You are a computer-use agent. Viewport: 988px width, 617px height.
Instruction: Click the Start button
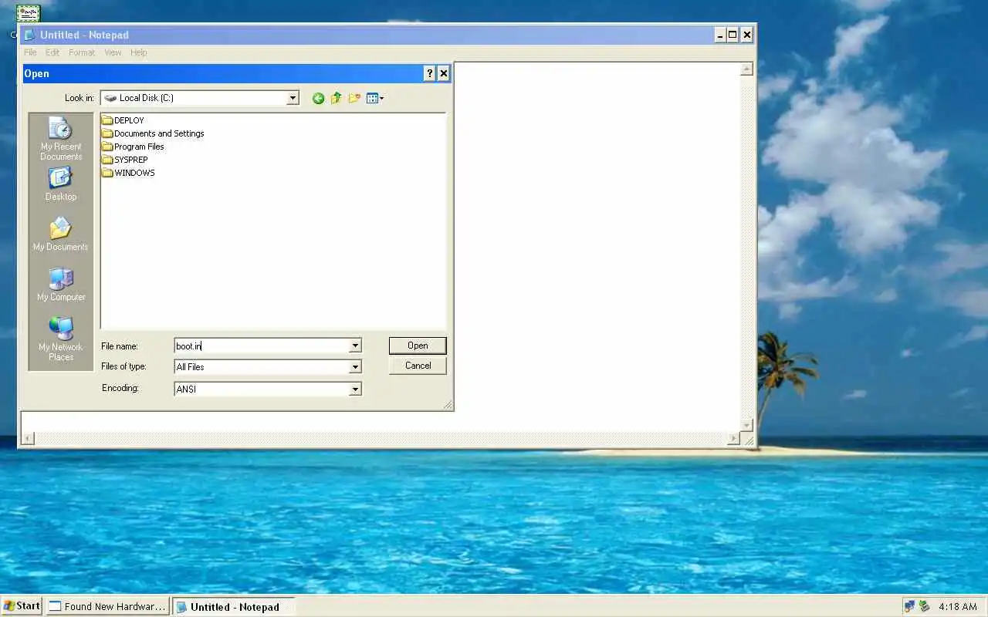coord(22,606)
